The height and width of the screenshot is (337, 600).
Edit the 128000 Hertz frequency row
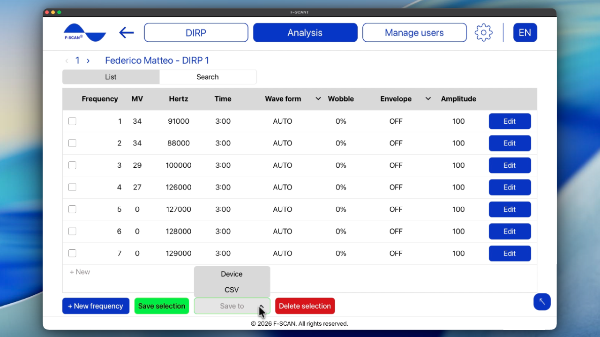(x=510, y=231)
